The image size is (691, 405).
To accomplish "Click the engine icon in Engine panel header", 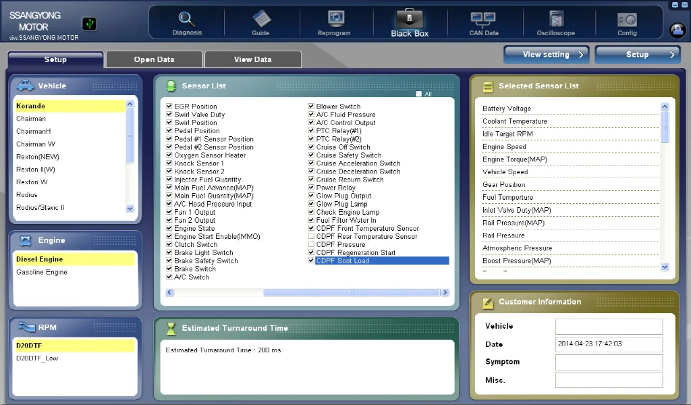I will point(26,240).
